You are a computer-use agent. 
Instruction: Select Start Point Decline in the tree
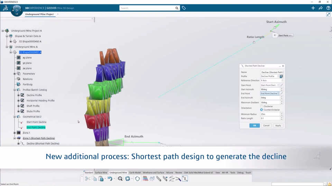pos(36,122)
